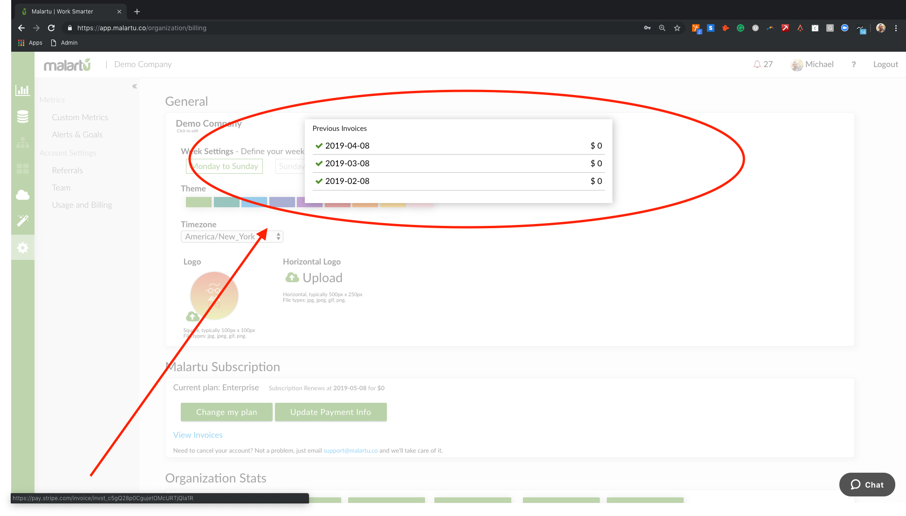Click the square logo upload cloud icon
The image size is (906, 516).
coord(192,317)
